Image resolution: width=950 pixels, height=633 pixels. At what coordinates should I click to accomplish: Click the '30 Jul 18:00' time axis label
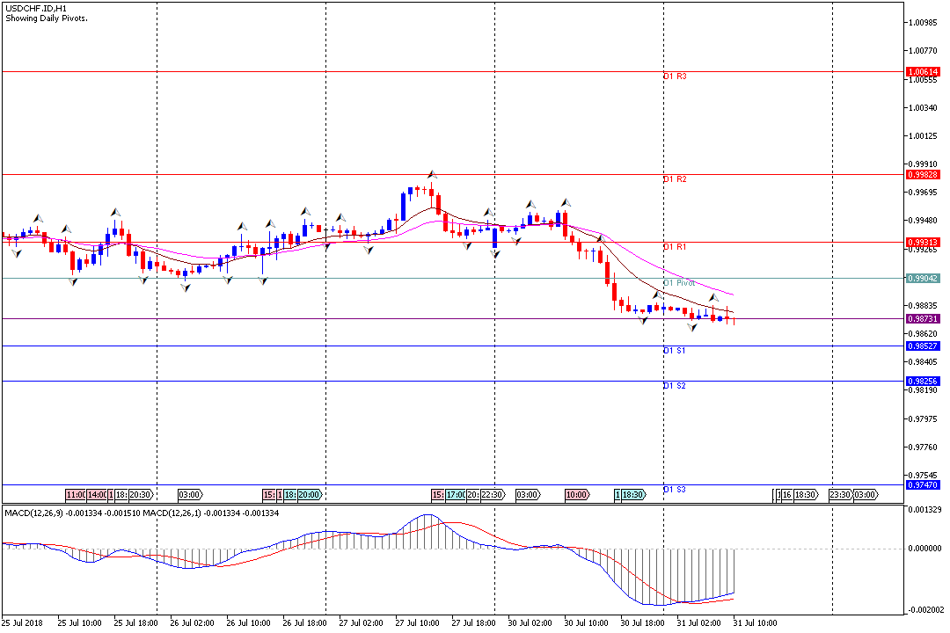pyautogui.click(x=642, y=622)
